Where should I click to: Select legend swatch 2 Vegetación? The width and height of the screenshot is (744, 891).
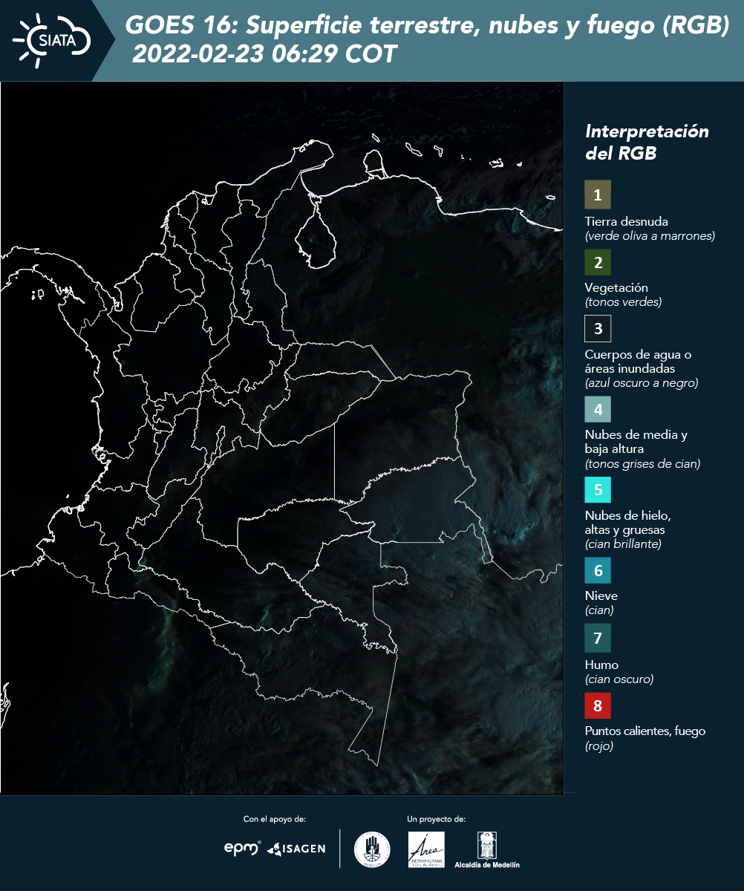pyautogui.click(x=598, y=261)
